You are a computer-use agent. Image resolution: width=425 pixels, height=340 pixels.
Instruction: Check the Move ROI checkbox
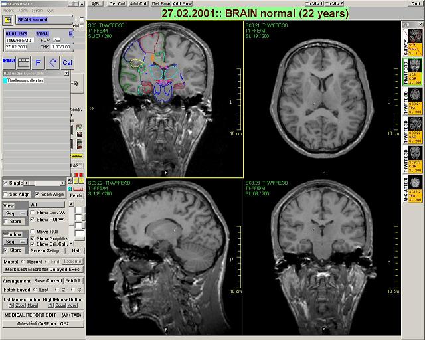point(32,230)
